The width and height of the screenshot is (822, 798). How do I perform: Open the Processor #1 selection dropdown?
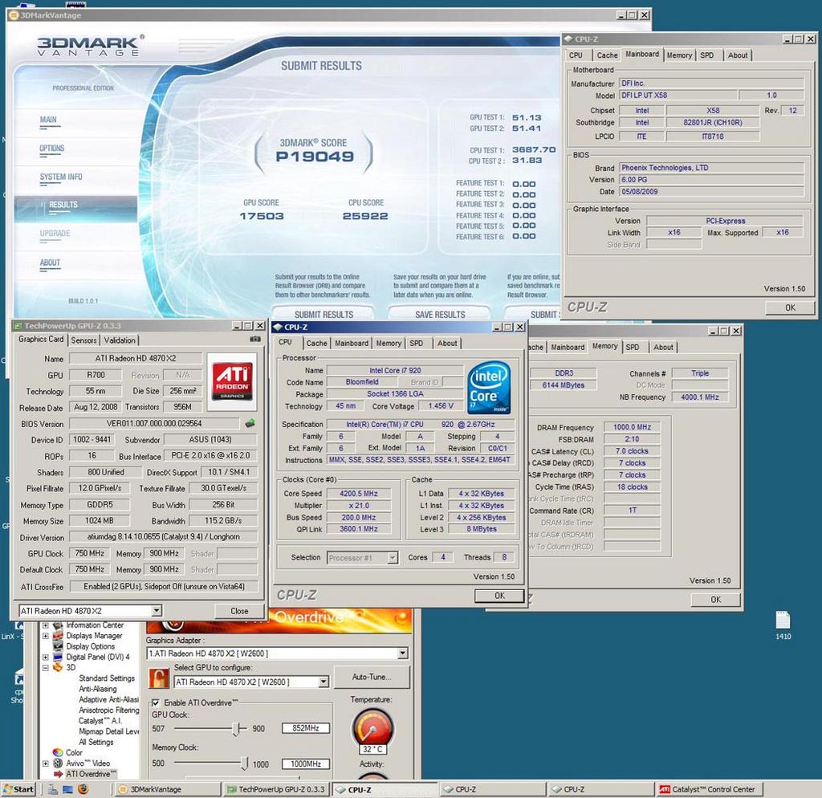coord(393,557)
